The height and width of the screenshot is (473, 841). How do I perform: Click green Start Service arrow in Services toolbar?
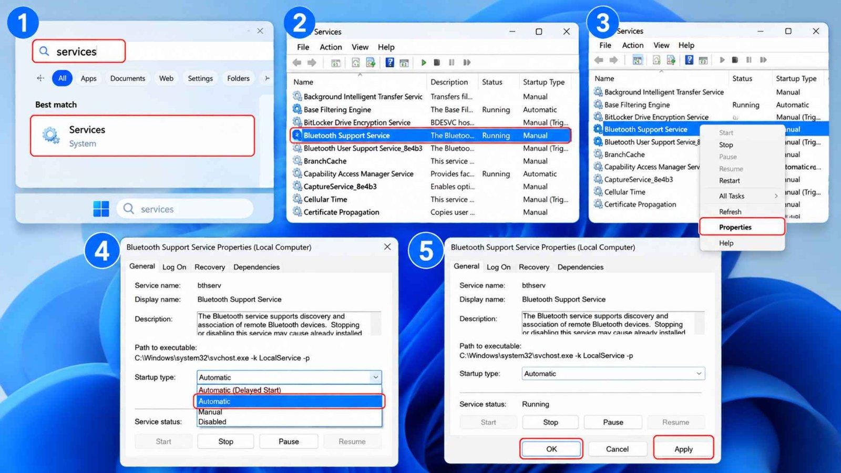pyautogui.click(x=424, y=63)
